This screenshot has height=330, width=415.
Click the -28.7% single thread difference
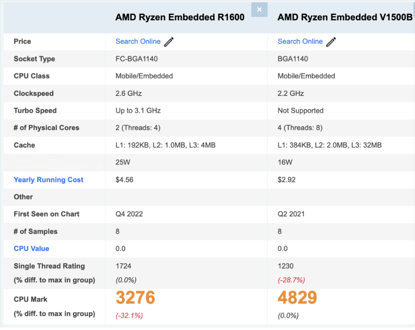click(291, 280)
